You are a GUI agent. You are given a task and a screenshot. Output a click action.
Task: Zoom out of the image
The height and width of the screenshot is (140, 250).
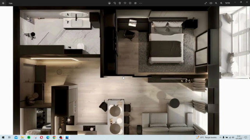tap(216, 3)
